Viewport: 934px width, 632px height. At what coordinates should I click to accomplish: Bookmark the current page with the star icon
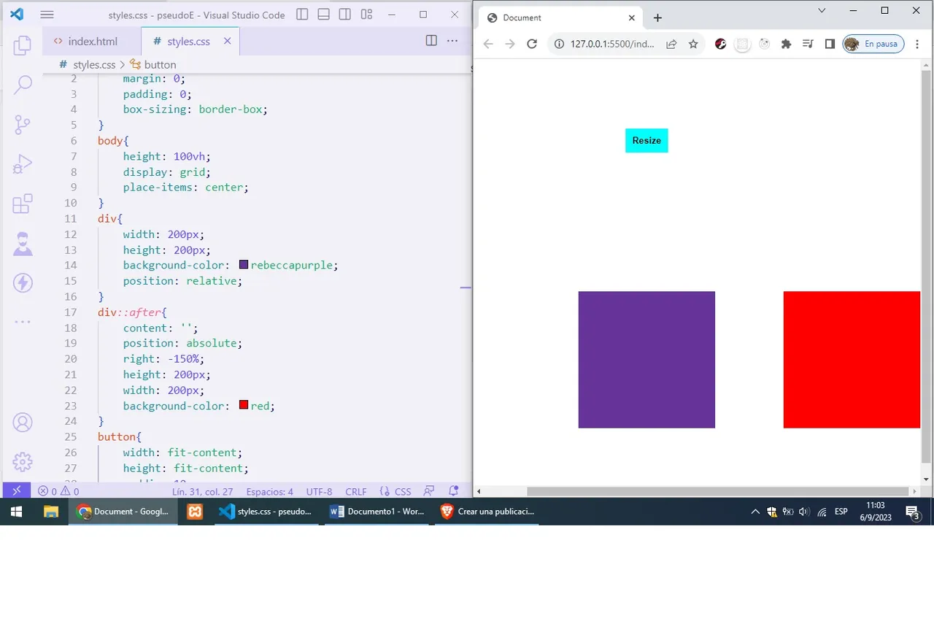(x=693, y=44)
